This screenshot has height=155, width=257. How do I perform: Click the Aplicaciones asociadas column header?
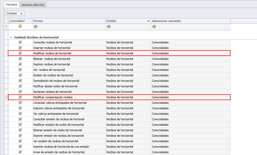190,21
